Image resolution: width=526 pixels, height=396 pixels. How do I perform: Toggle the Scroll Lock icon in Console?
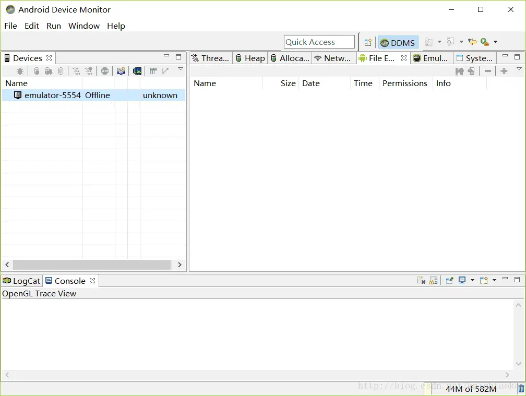click(434, 280)
